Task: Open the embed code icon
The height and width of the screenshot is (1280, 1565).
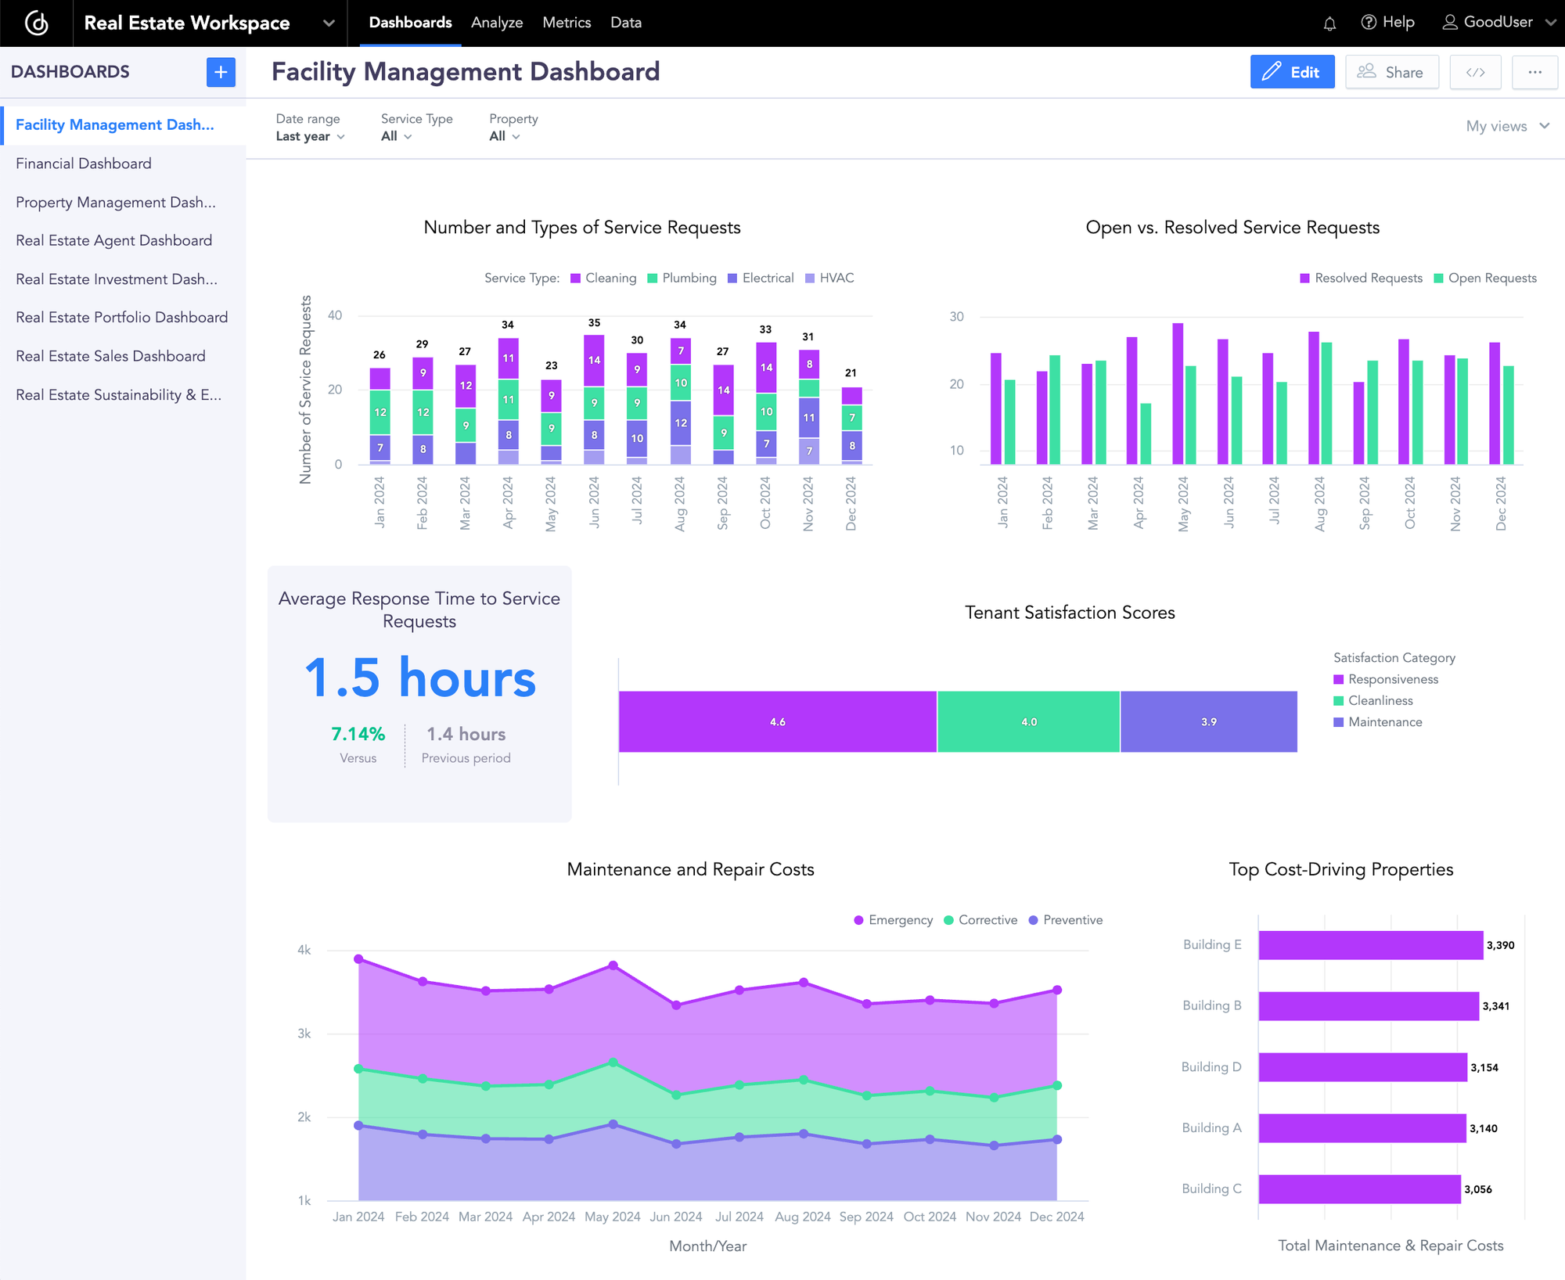Action: tap(1475, 72)
